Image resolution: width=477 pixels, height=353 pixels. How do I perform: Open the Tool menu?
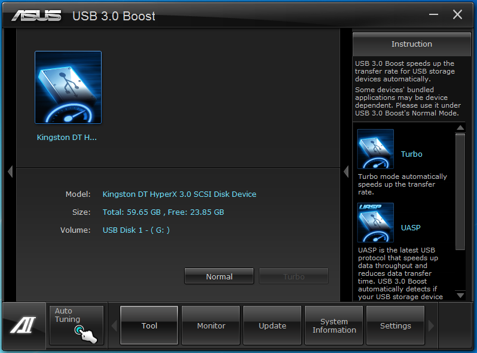(149, 325)
